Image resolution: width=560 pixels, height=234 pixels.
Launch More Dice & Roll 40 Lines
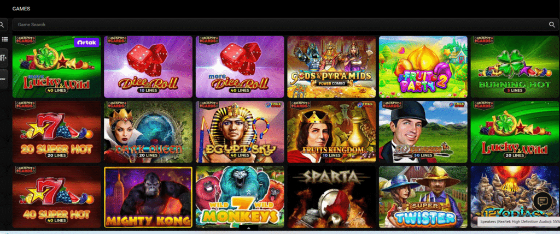240,67
